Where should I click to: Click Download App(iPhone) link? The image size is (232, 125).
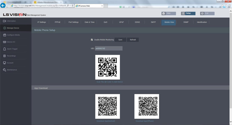145,121
